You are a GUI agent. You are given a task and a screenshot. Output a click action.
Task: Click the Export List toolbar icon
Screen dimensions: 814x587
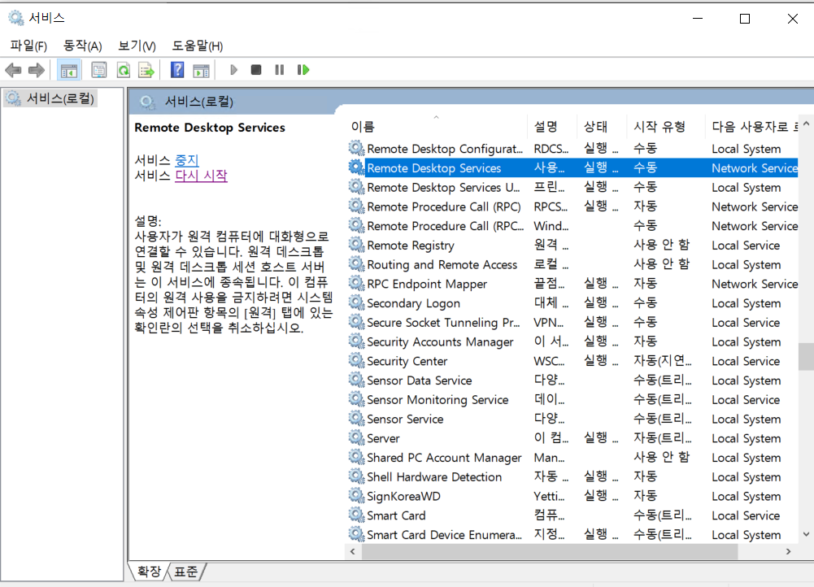(x=147, y=70)
